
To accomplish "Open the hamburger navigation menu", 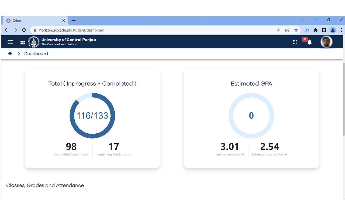I will click(x=10, y=42).
